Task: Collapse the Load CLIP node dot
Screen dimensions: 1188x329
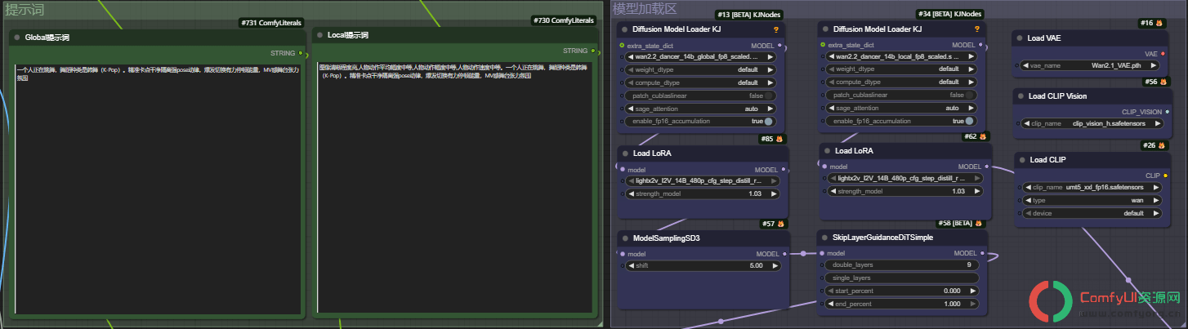Action: coord(1021,160)
